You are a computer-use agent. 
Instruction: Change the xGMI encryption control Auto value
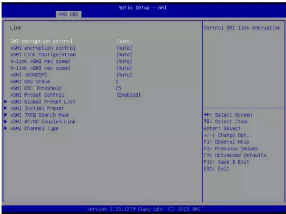(124, 48)
